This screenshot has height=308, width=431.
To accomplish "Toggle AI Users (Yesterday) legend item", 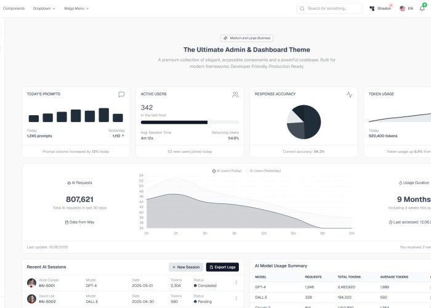I will 264,171.
